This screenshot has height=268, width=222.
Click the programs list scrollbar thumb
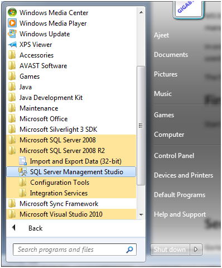(x=141, y=126)
